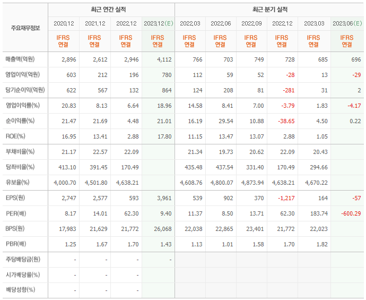Select the 당좌비율(%) row label

pyautogui.click(x=20, y=167)
